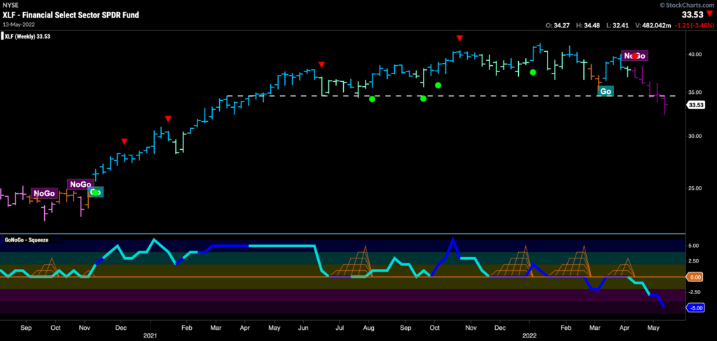Click the NYSE exchange label
The image size is (717, 341).
tap(9, 4)
